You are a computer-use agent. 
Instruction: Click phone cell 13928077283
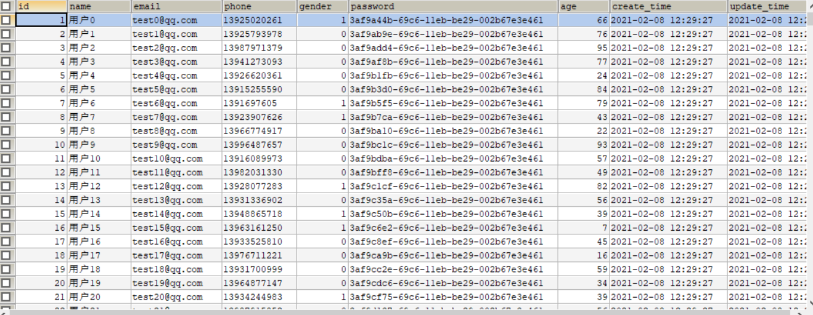pyautogui.click(x=259, y=186)
